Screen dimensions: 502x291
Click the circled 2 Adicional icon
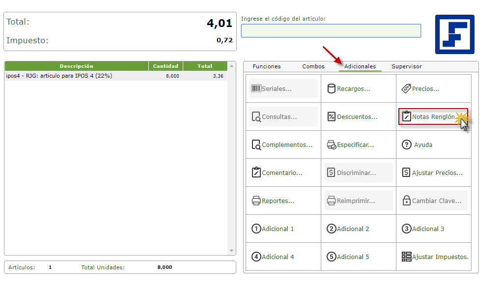[x=332, y=229]
